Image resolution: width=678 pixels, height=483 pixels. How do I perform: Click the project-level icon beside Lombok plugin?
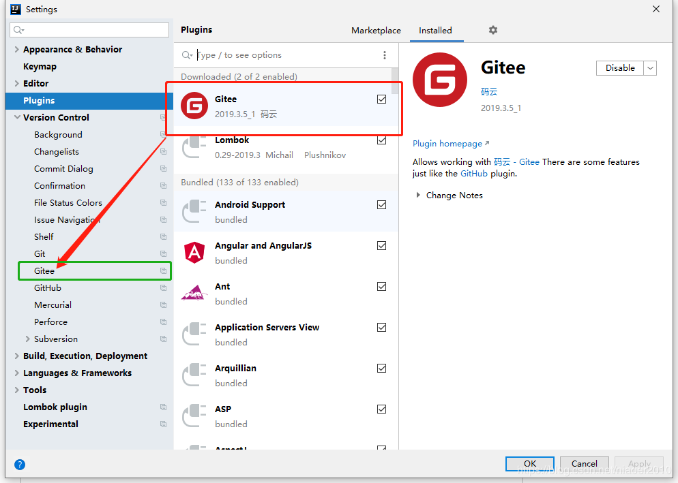(x=163, y=407)
